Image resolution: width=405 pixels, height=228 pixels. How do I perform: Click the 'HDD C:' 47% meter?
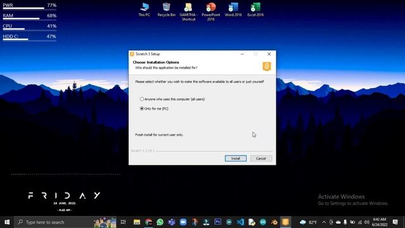pos(30,37)
